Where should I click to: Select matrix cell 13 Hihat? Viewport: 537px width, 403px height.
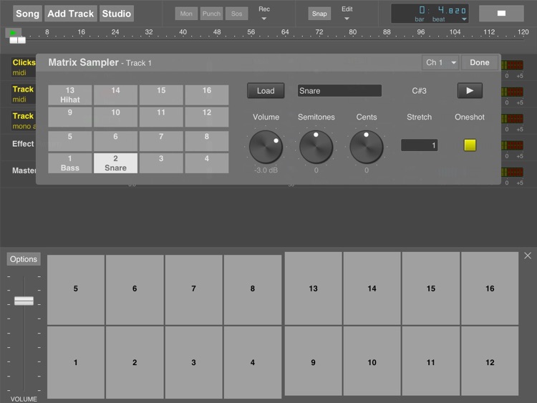(70, 94)
